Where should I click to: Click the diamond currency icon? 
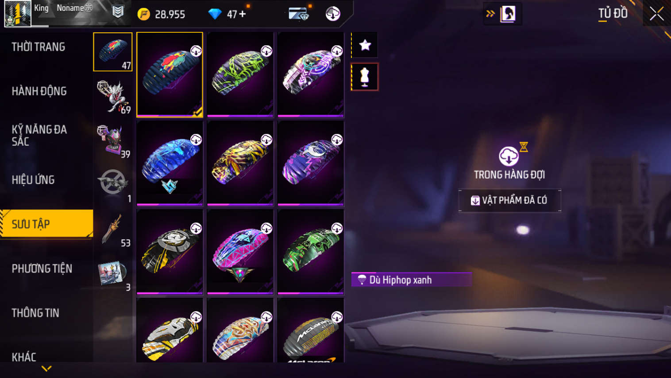(x=215, y=14)
